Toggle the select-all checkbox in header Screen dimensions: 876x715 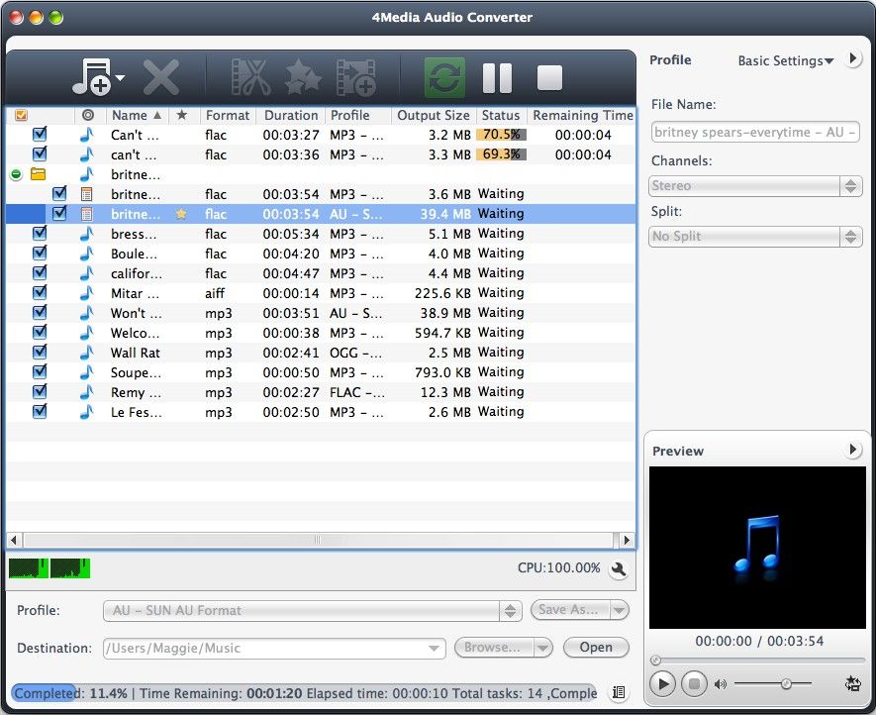[x=22, y=116]
